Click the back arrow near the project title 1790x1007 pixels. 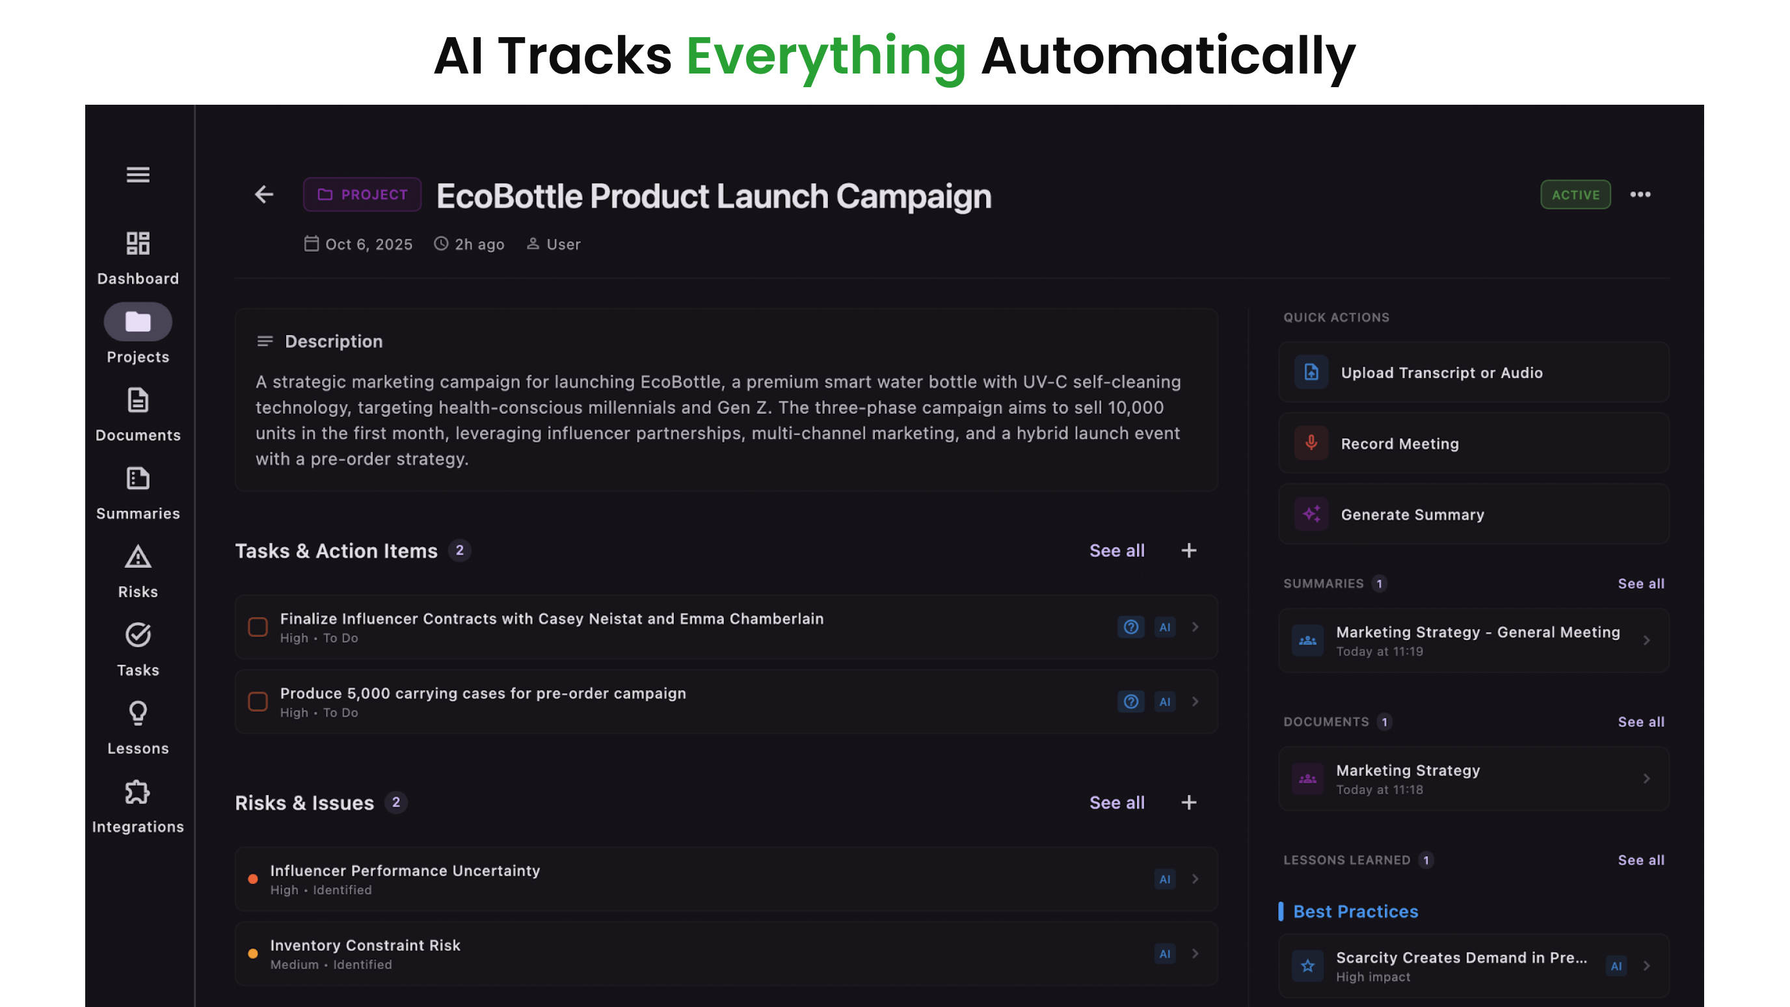pos(264,195)
